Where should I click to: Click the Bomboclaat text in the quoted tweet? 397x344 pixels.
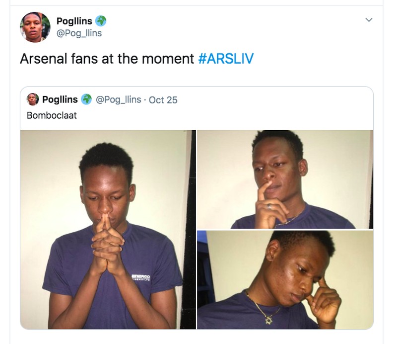click(52, 116)
